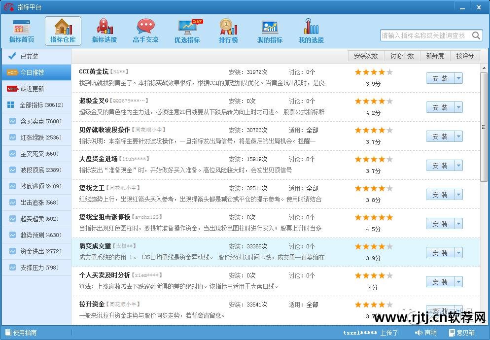Expand install dropdown for 短线之王
This screenshot has width=490, height=340.
[x=458, y=195]
